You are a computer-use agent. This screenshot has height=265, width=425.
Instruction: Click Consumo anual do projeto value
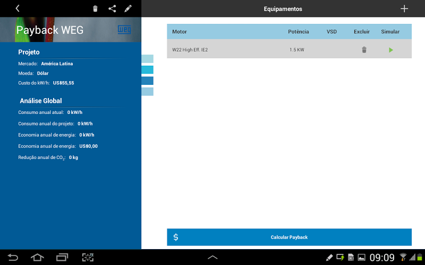pos(85,123)
